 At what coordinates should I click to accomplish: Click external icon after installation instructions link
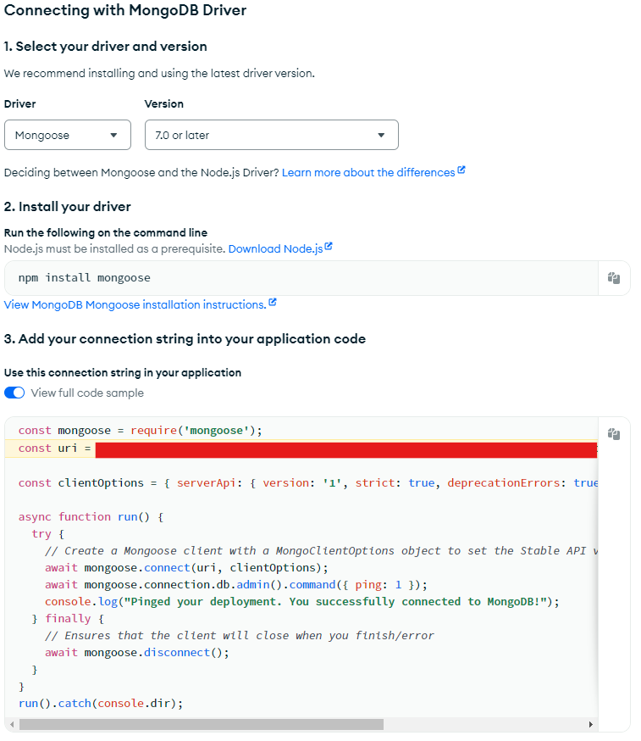[x=273, y=303]
